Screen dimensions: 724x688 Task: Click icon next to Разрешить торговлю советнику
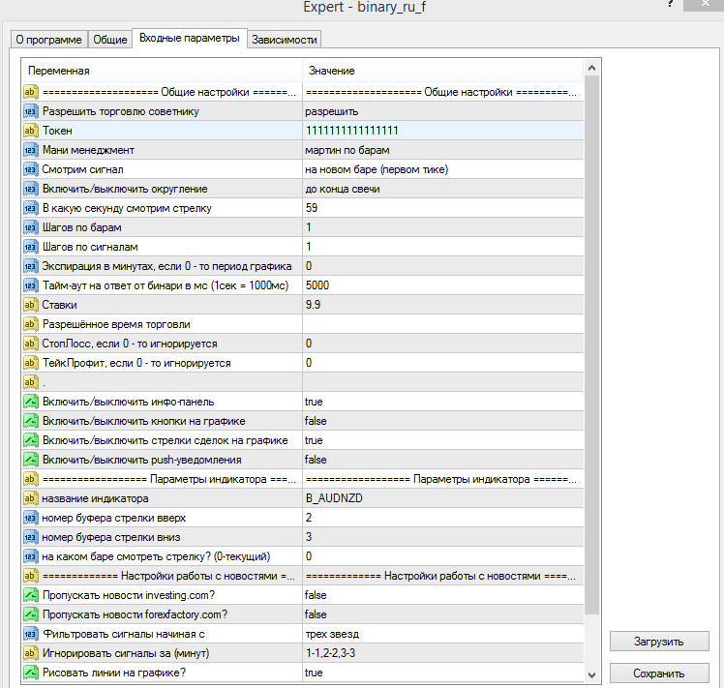click(x=30, y=111)
